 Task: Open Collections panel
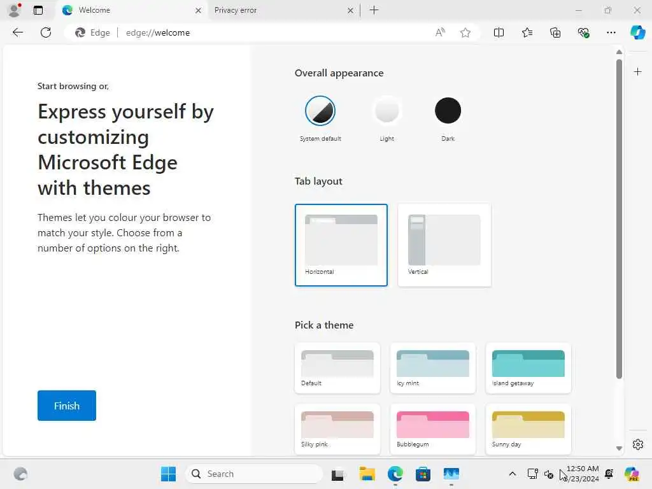pyautogui.click(x=555, y=32)
